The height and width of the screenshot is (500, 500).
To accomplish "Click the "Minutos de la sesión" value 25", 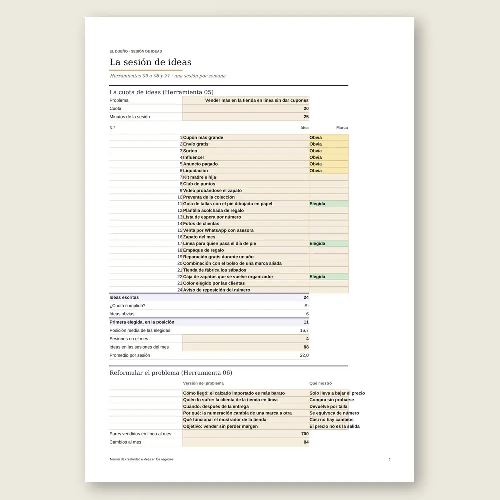I will pos(246,117).
